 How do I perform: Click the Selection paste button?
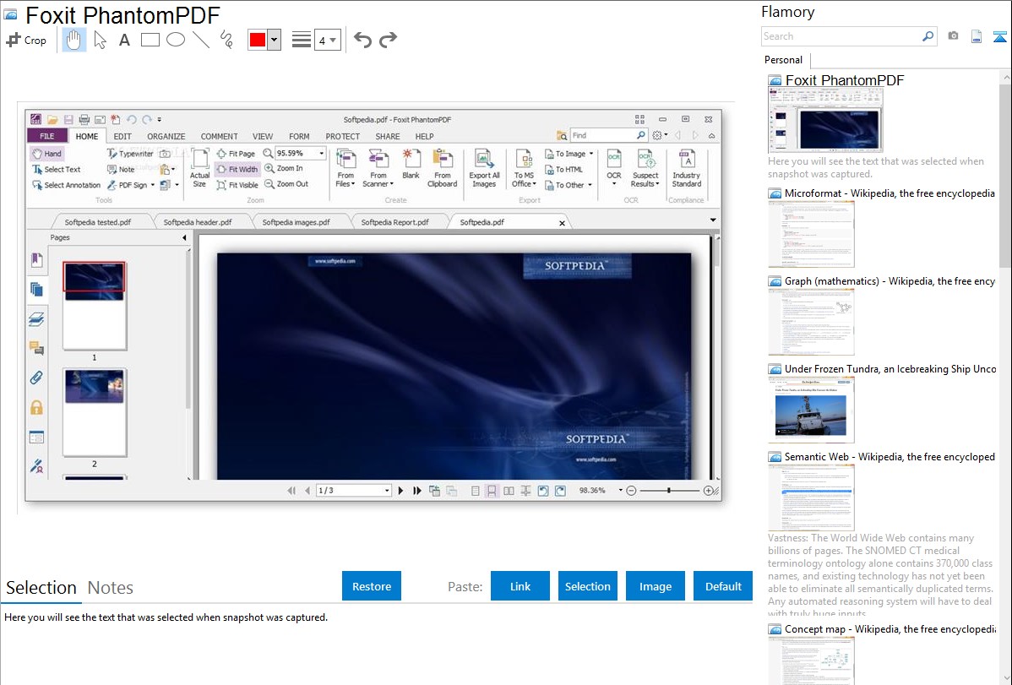click(x=587, y=586)
